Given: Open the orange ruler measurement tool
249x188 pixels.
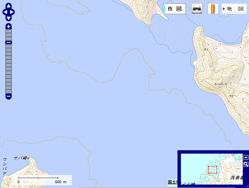Looking at the screenshot, I should tap(213, 9).
